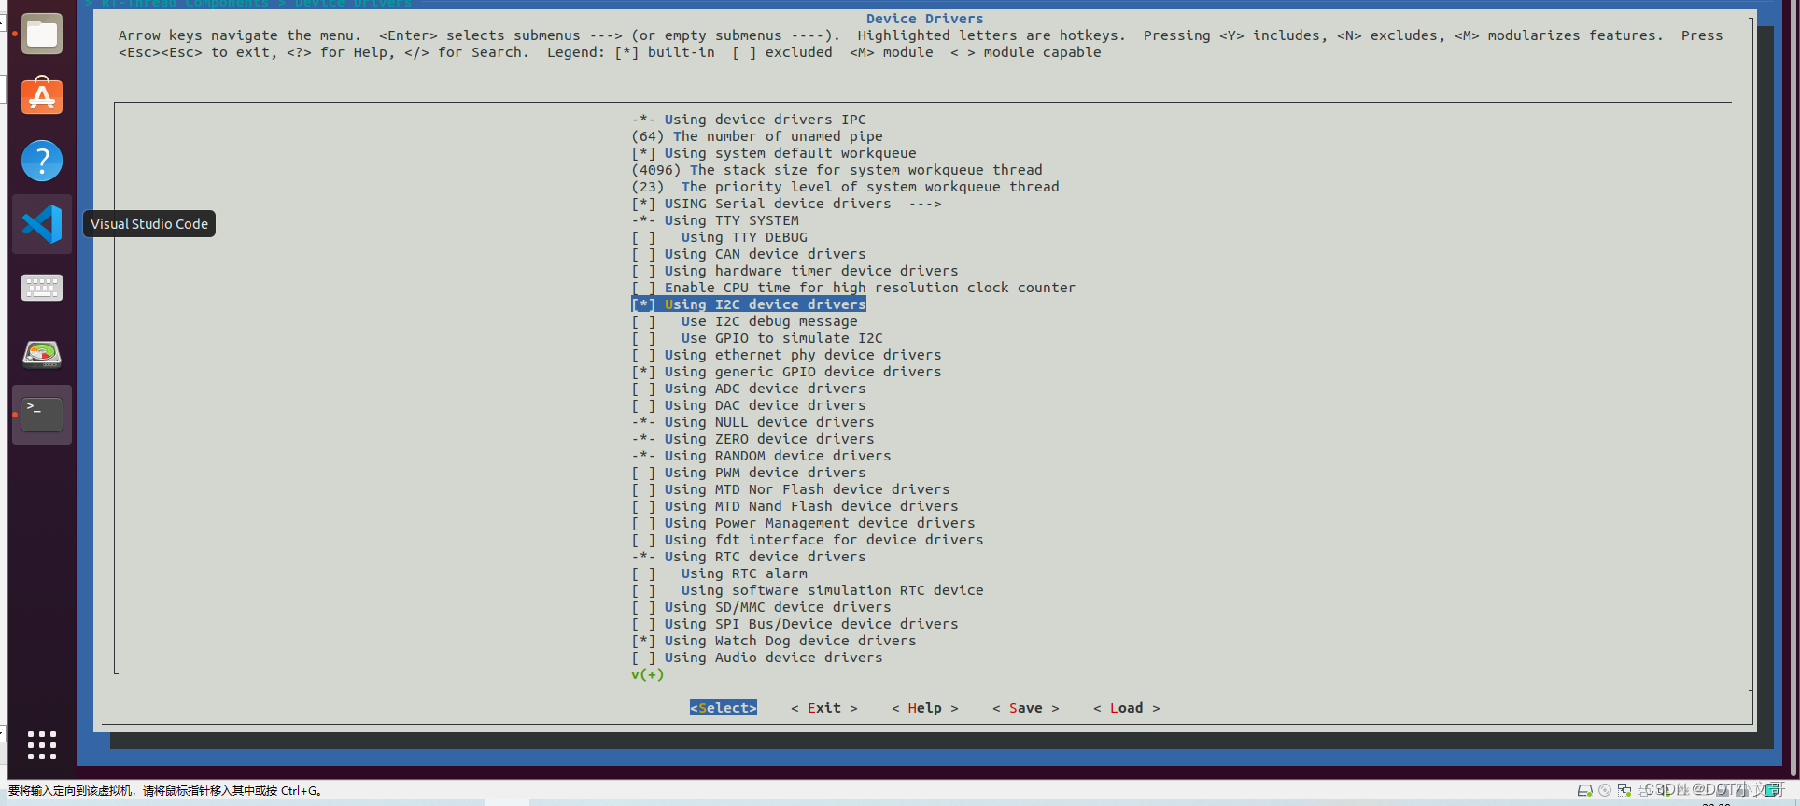Toggle 'Using system default workqueue' option

(x=774, y=153)
